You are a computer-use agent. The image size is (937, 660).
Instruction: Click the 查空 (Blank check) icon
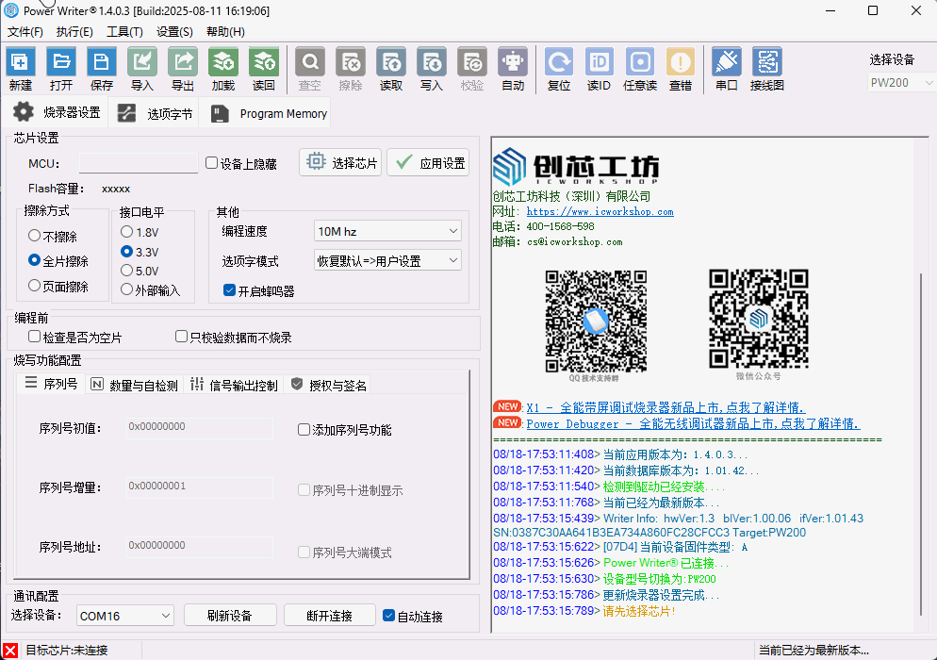pyautogui.click(x=310, y=69)
